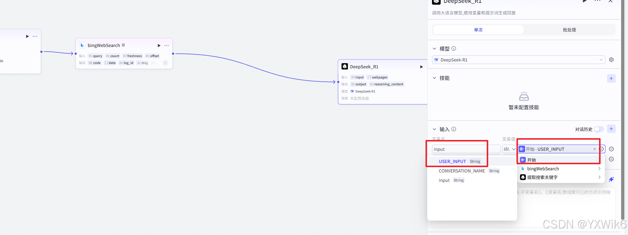Add an input variable with the plus near 对话历史
This screenshot has width=628, height=235.
611,129
